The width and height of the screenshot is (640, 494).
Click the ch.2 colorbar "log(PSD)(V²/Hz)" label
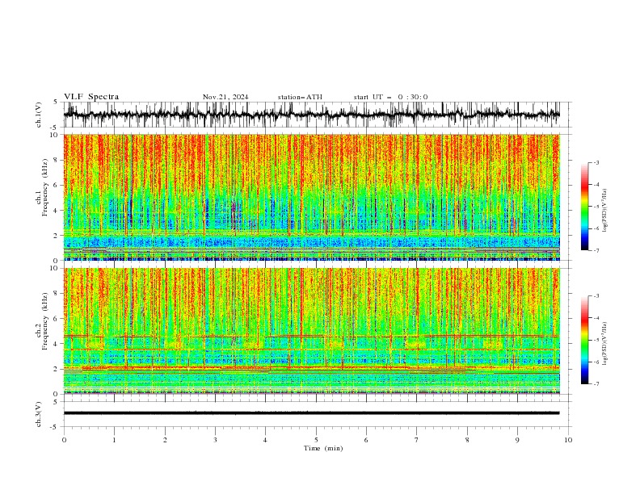[x=604, y=344]
